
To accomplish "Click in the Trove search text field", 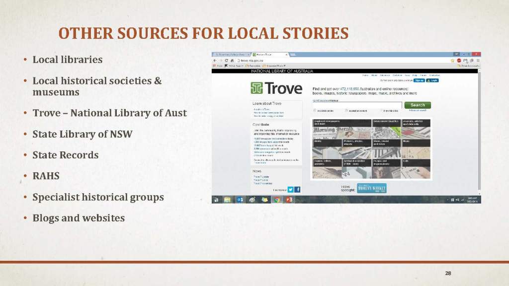I will point(357,105).
